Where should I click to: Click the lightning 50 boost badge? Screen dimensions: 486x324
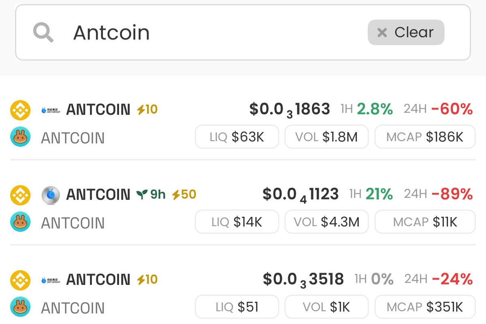tap(184, 195)
